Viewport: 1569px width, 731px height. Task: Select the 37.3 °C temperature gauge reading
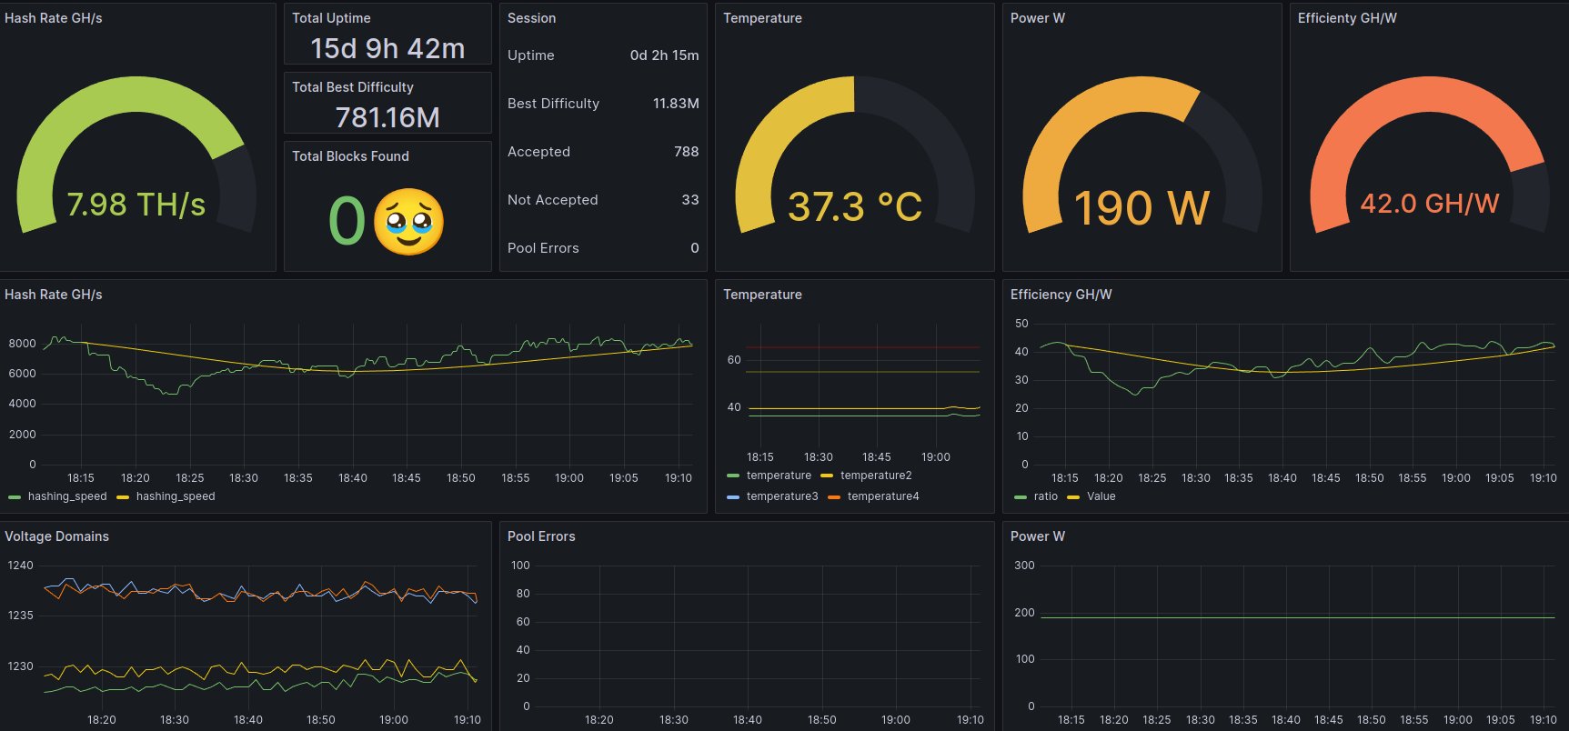tap(854, 207)
